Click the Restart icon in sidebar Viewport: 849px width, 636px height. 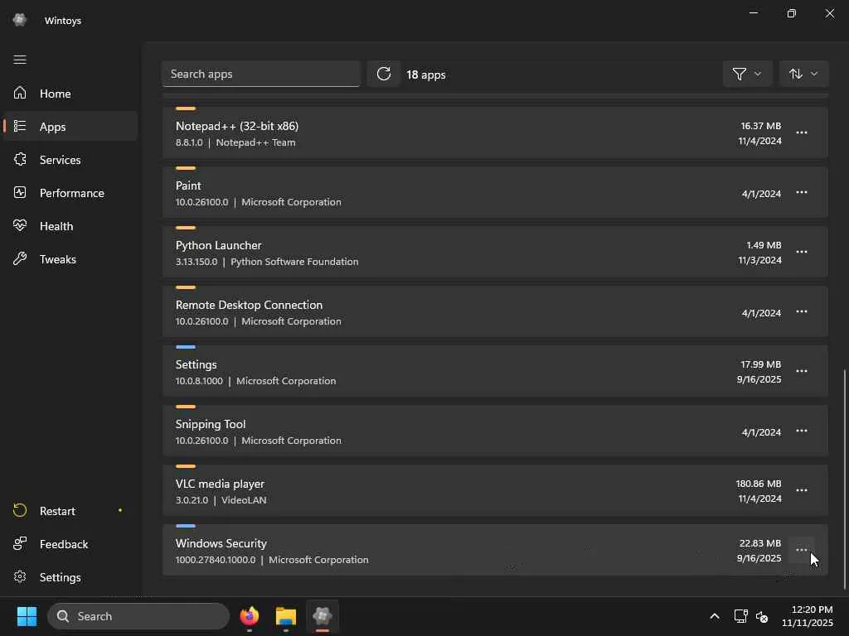point(20,510)
